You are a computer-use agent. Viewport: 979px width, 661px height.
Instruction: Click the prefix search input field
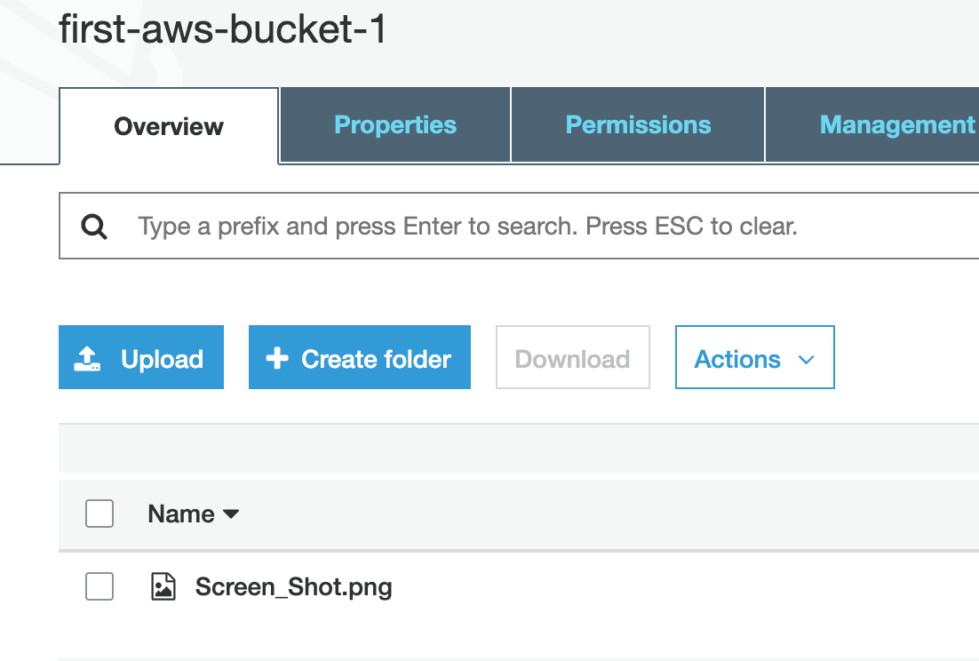400,226
